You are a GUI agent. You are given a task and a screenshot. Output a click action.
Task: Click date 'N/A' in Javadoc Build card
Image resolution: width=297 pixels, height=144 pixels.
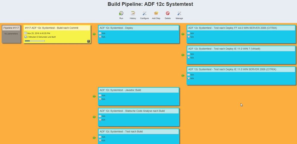103,95
